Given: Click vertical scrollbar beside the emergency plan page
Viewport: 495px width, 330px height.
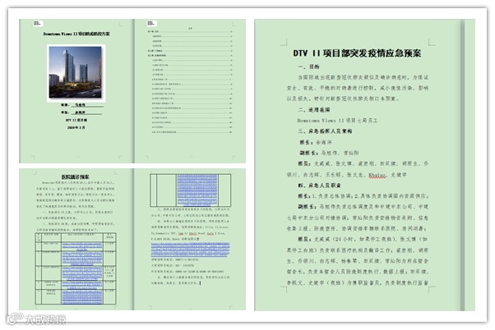Looking at the screenshot, I should coord(462,165).
